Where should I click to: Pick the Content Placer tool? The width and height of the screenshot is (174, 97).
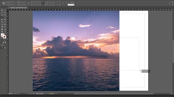pyautogui.click(x=5, y=15)
